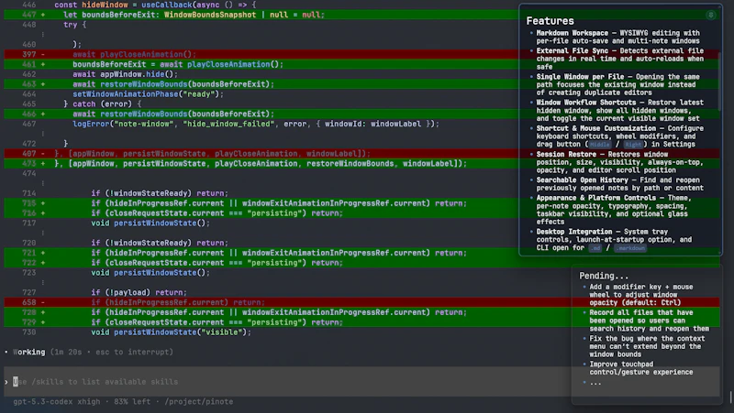The image size is (734, 413).
Task: Click the 'Right' drag button tag
Action: [632, 145]
